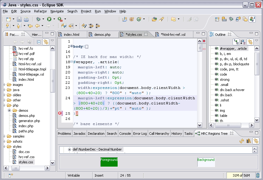Open the Run button dropdown arrow
Image resolution: width=263 pixels, height=180 pixels.
coord(54,19)
